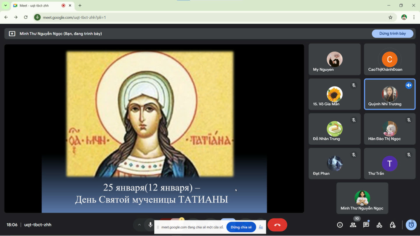
Task: Click the presenter name Minh Thư Nguyễn Ngọc banner text
Action: [61, 34]
